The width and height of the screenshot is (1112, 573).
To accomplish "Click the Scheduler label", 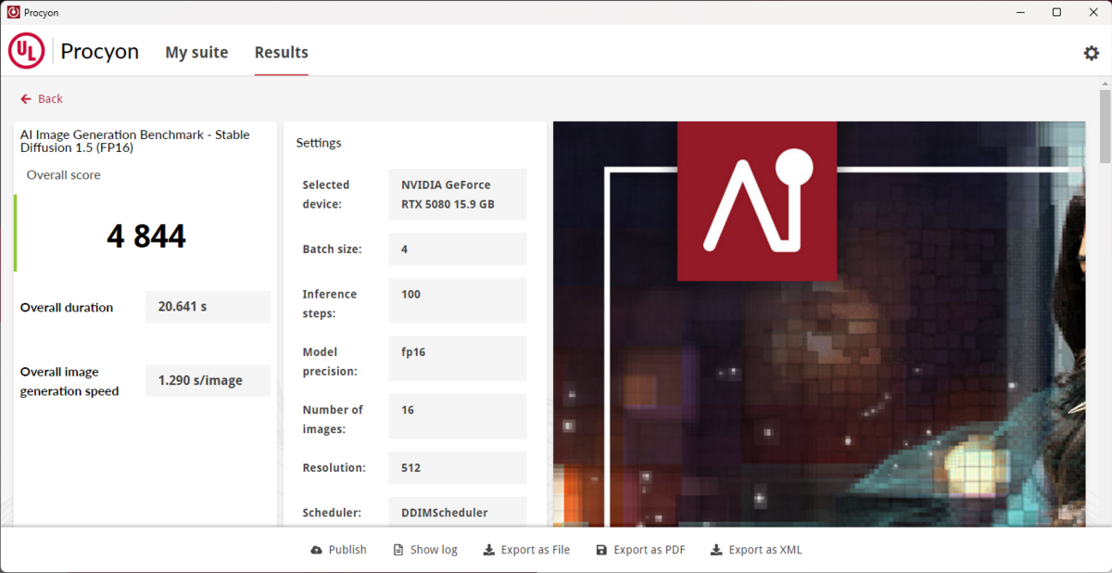I will pos(330,512).
